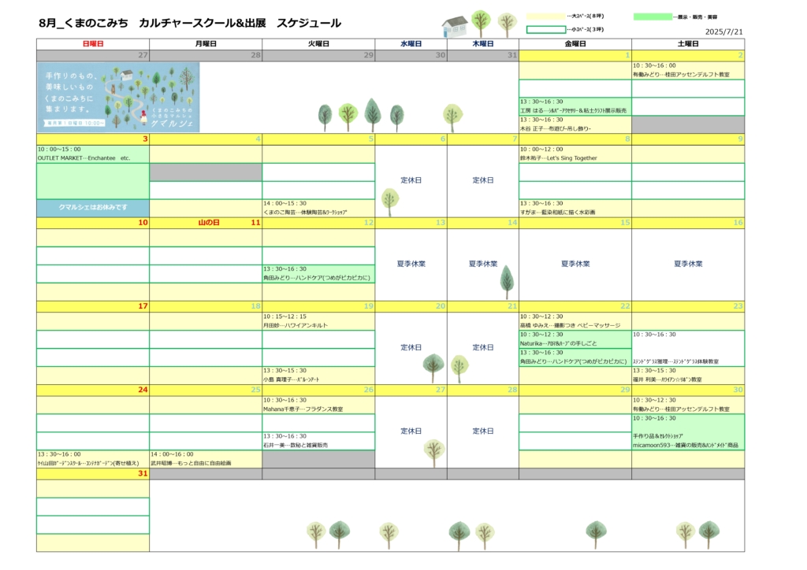Image resolution: width=807 pixels, height=570 pixels.
Task: Click the 福井 利美 entry on the 23rd
Action: tap(668, 379)
